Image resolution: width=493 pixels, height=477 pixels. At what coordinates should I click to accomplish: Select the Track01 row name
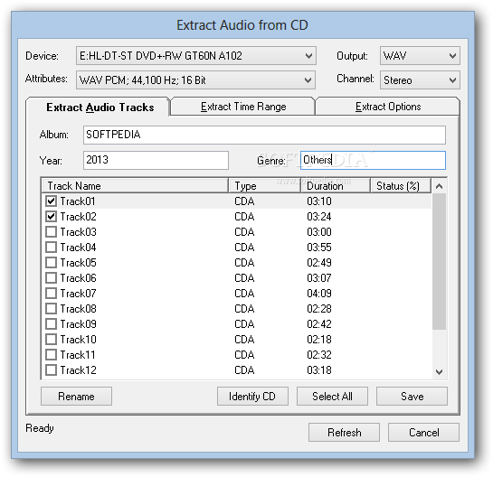[x=78, y=201]
